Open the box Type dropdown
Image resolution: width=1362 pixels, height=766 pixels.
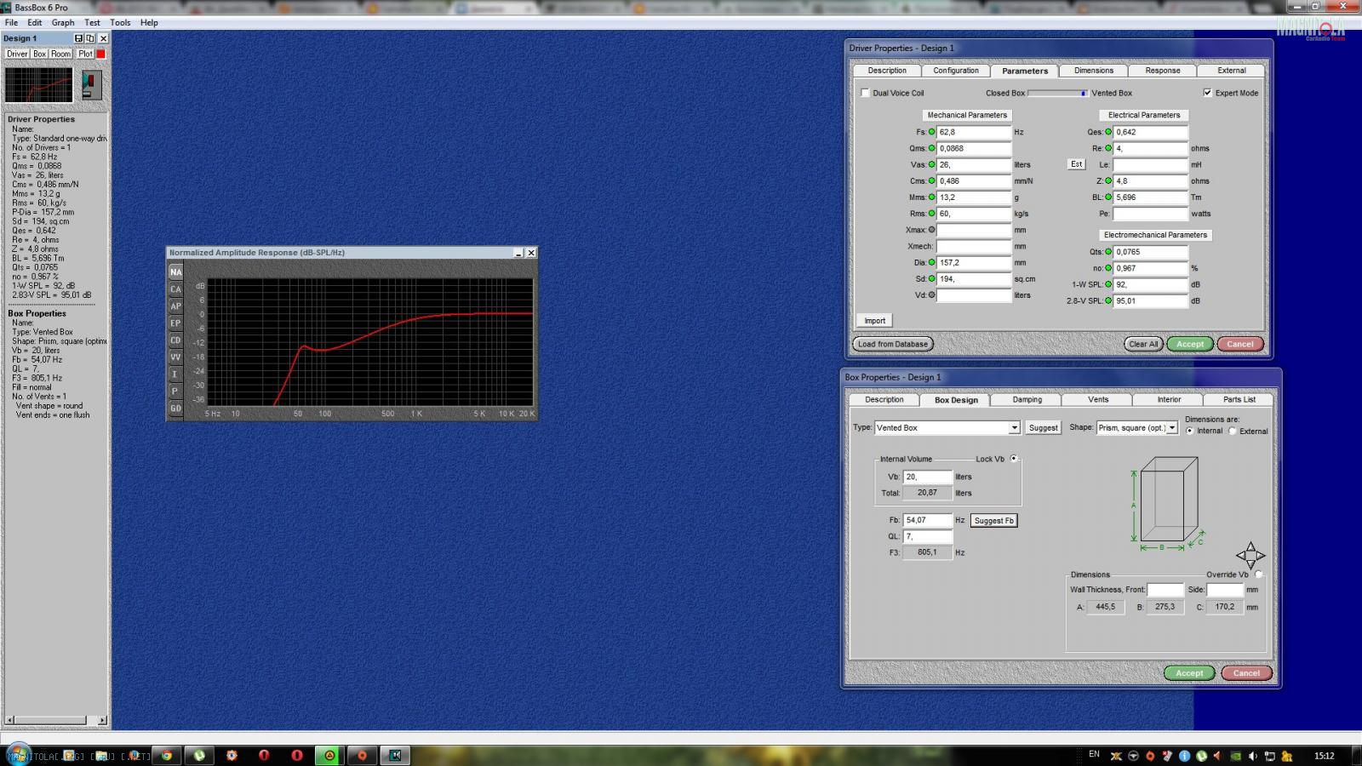click(1014, 428)
